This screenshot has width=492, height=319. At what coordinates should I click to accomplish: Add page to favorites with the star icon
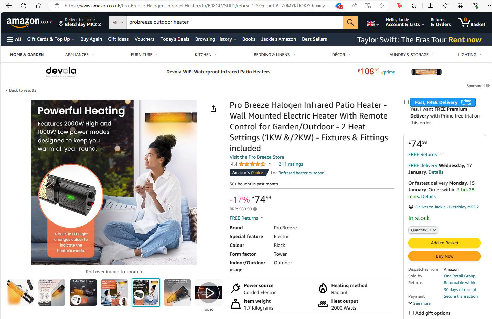(x=381, y=6)
